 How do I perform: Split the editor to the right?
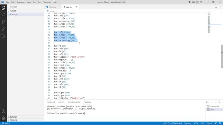[216, 7]
